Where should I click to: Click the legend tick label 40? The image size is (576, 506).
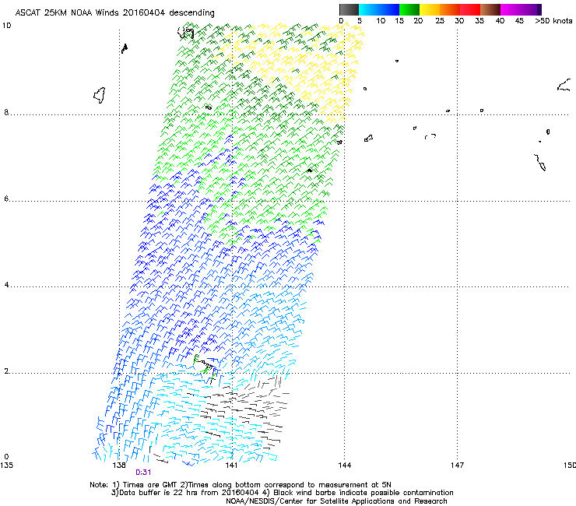coord(500,21)
